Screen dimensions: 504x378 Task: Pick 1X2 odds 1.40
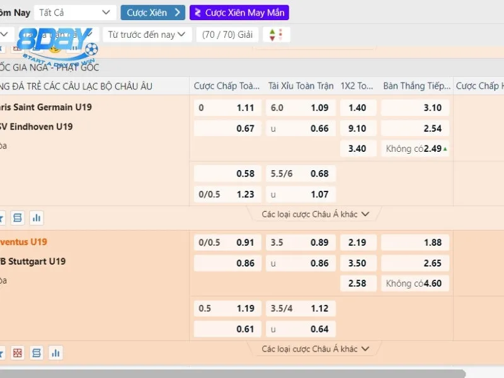(358, 108)
